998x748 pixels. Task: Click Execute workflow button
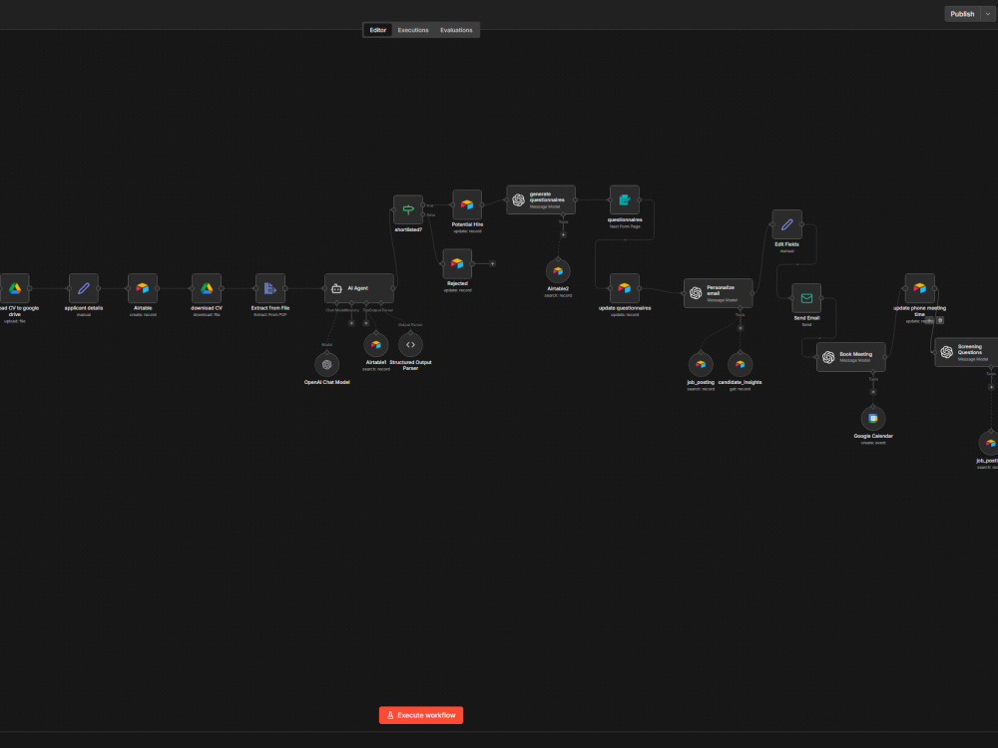click(421, 715)
